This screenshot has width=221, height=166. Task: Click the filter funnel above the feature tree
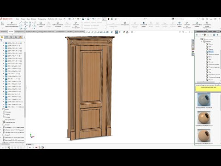point(1,40)
